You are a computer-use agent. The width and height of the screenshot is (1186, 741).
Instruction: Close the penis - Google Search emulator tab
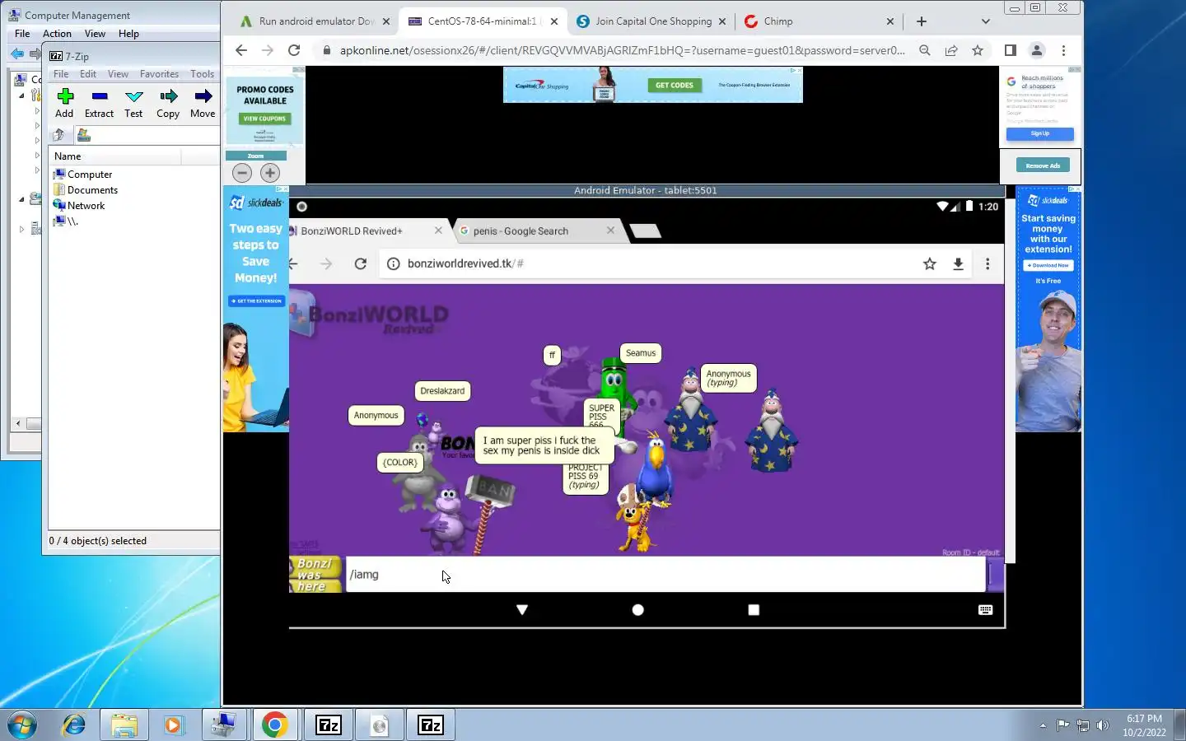click(x=610, y=231)
